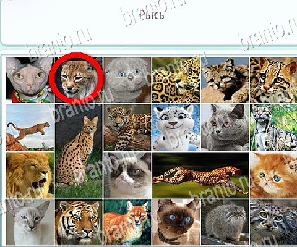Choose the leopard cub lying on a log
This screenshot has height=247, width=297.
pos(127,128)
